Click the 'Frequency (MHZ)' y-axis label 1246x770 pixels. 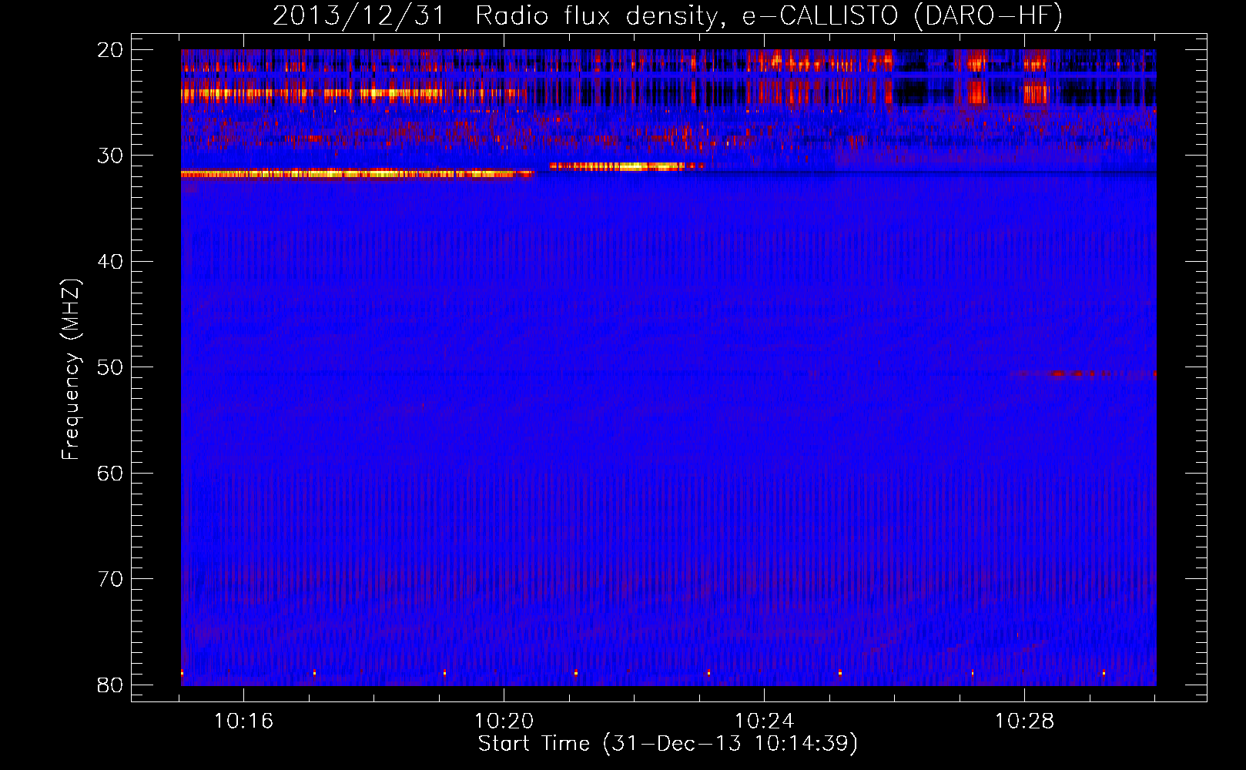(71, 370)
